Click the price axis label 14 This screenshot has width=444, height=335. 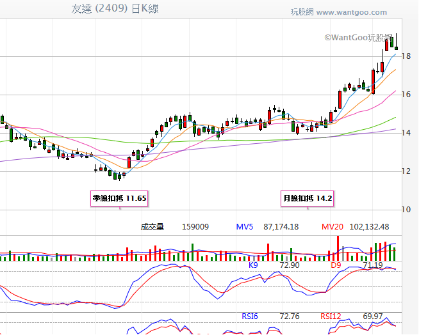[406, 133]
